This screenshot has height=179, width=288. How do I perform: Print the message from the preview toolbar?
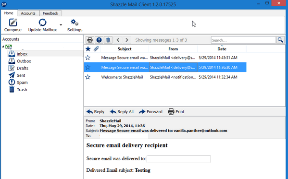[x=176, y=112]
